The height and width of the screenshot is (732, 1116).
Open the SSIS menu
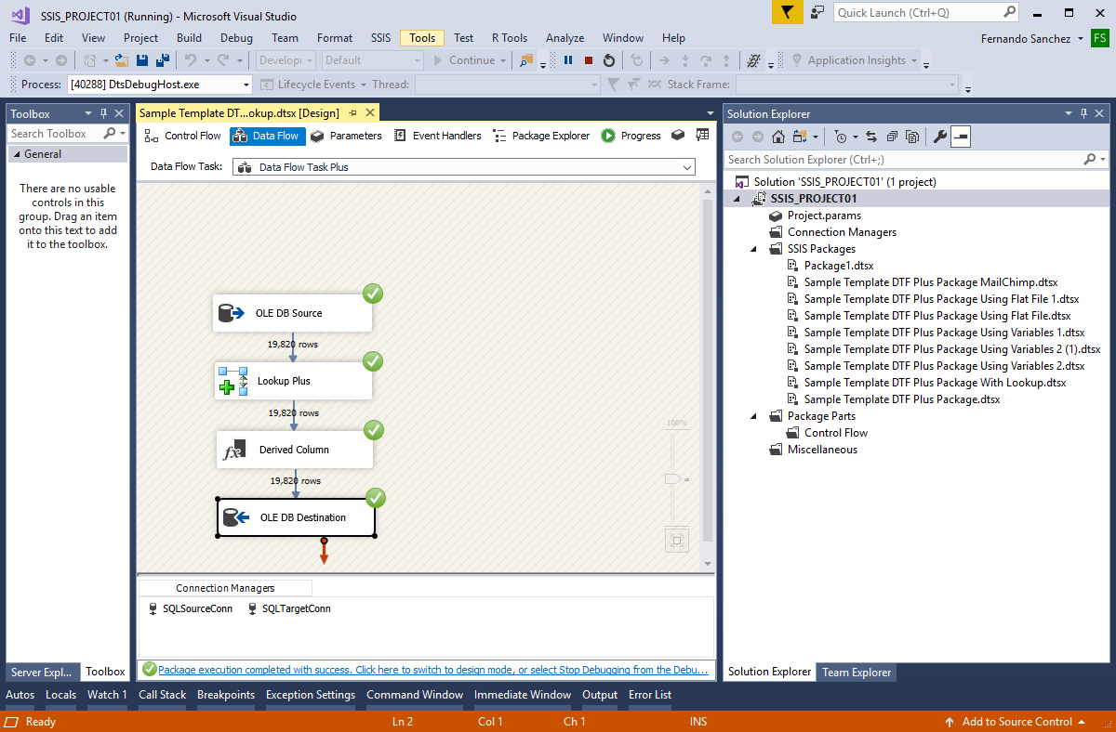[x=380, y=38]
